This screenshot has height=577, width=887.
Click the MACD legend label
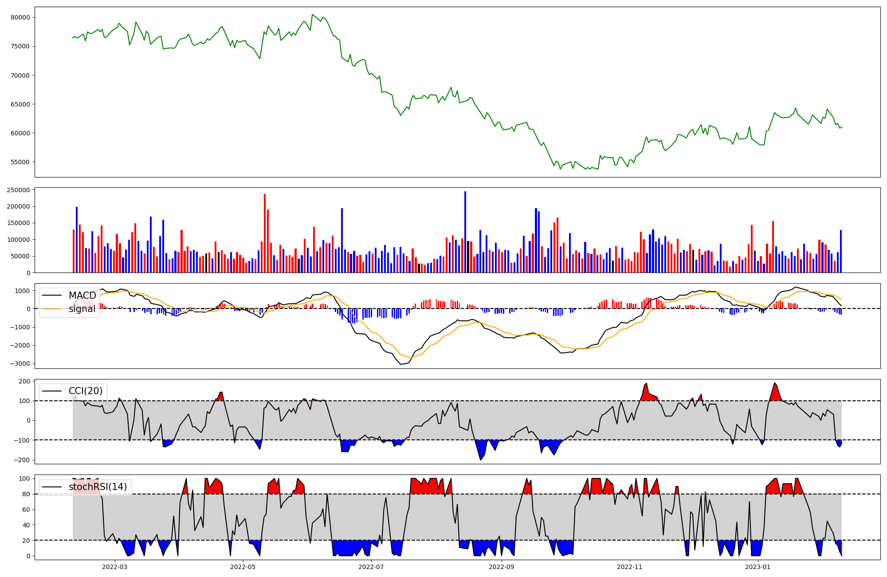pos(82,296)
